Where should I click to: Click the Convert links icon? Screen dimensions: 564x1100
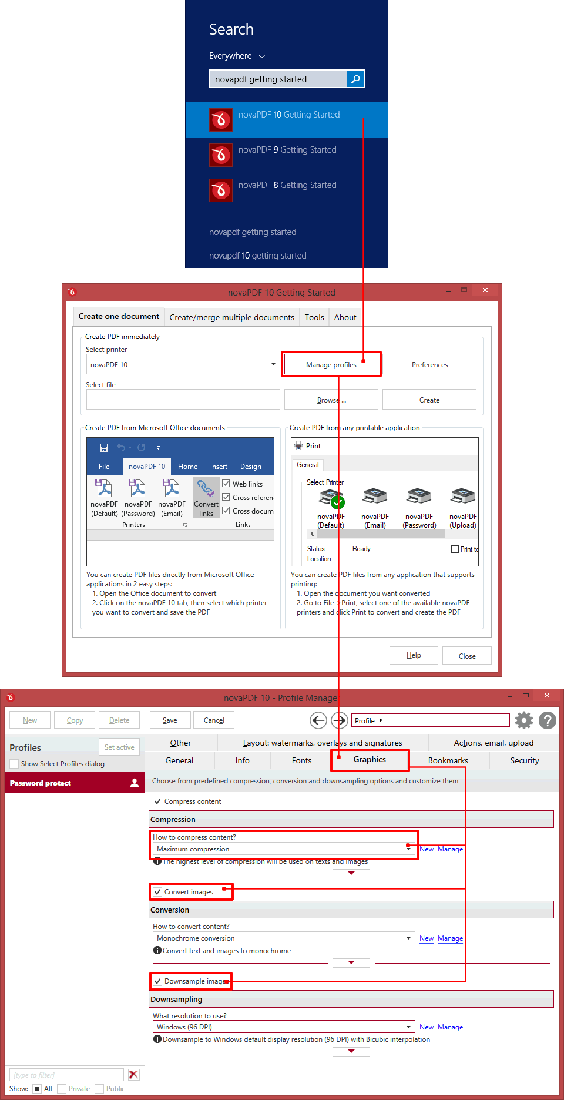tap(206, 488)
